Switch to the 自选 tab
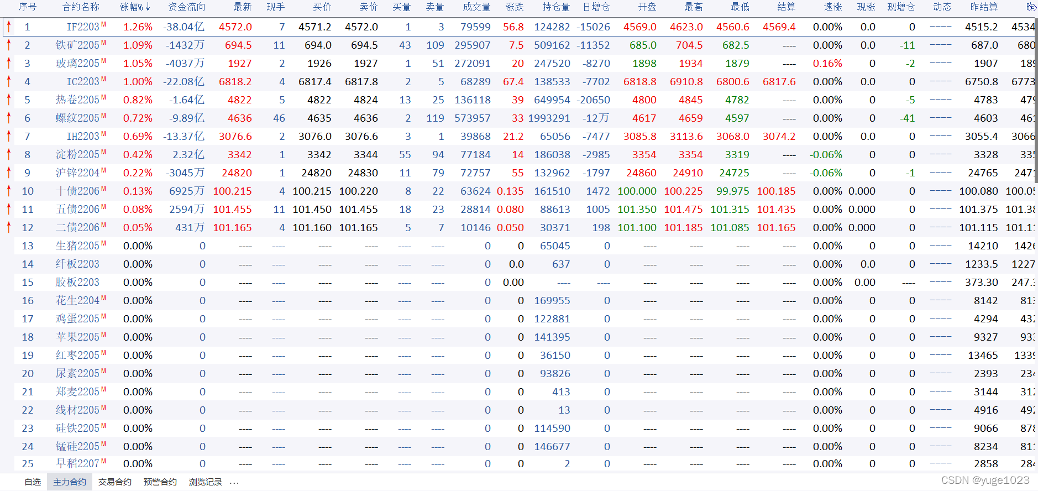Image resolution: width=1038 pixels, height=491 pixels. click(33, 482)
